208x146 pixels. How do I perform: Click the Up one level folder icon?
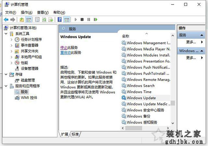[22, 20]
